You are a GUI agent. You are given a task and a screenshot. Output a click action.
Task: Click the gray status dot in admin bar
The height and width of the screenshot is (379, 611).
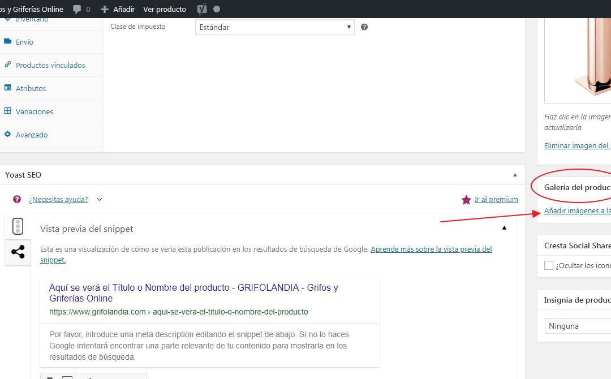tap(217, 9)
